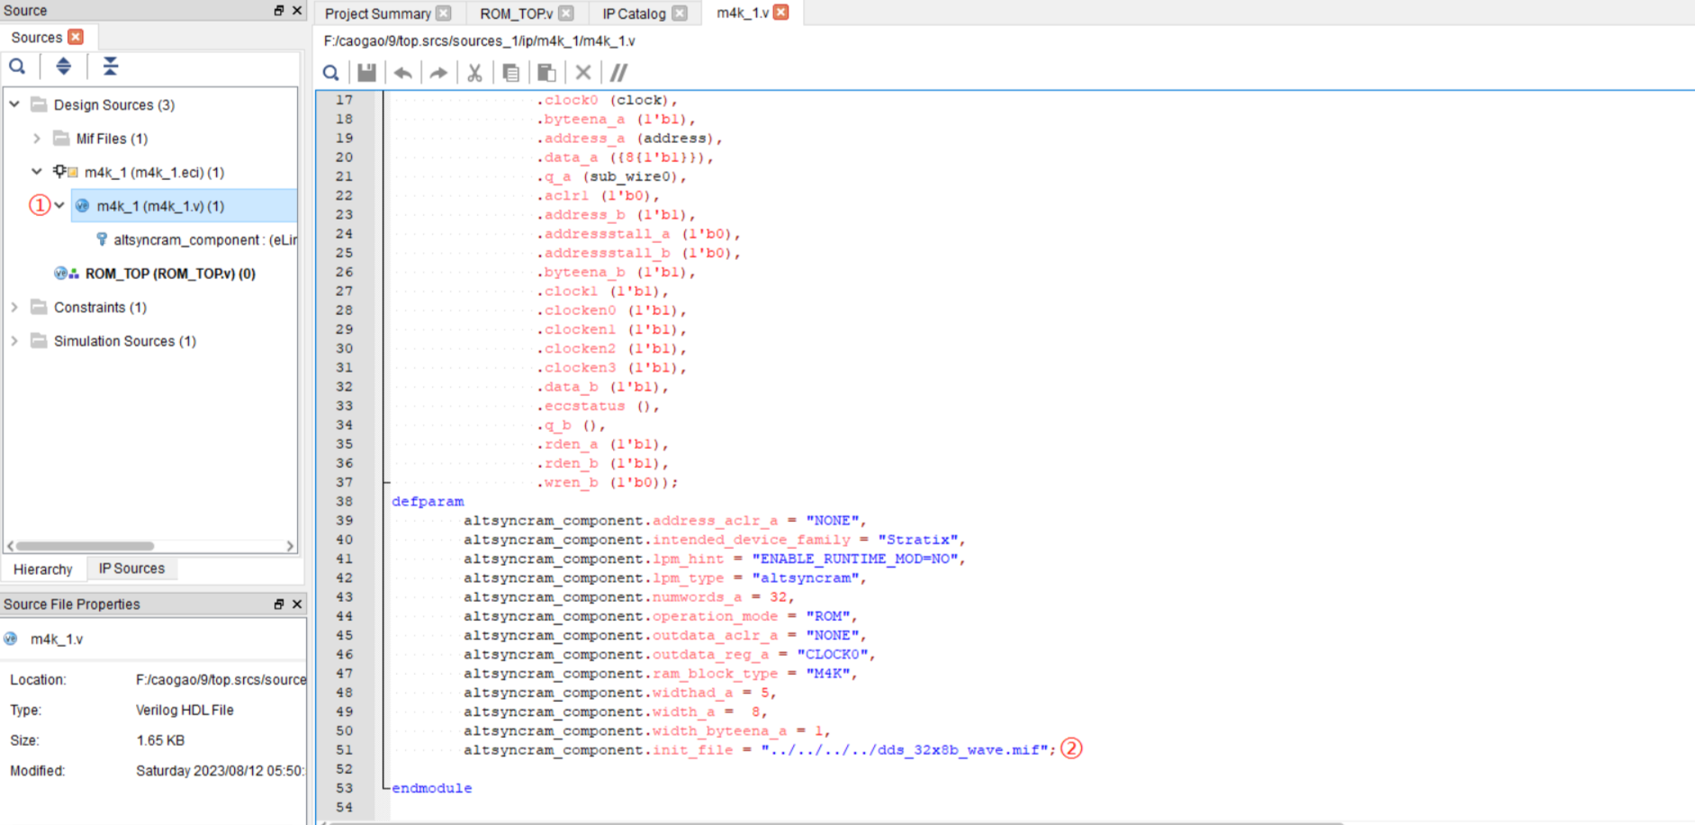Toggle line comment with the // icon
The image size is (1695, 825).
tap(618, 73)
